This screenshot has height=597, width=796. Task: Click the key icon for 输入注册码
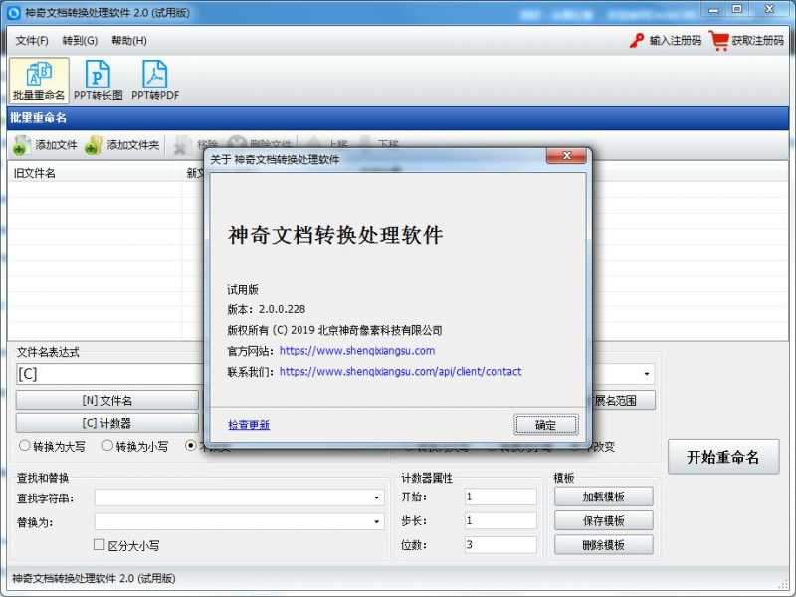[637, 41]
